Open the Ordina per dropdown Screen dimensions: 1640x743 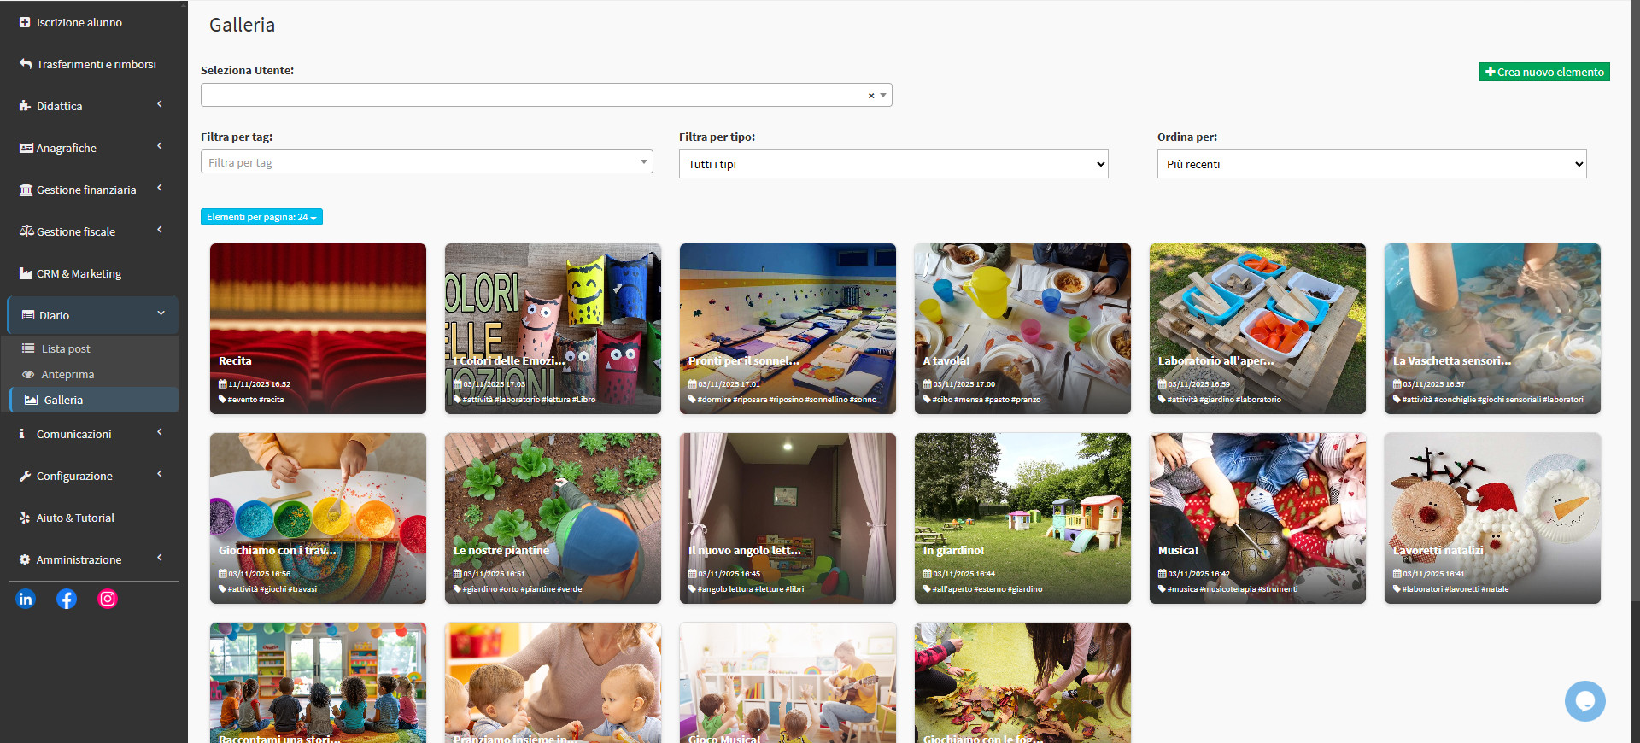[1371, 164]
